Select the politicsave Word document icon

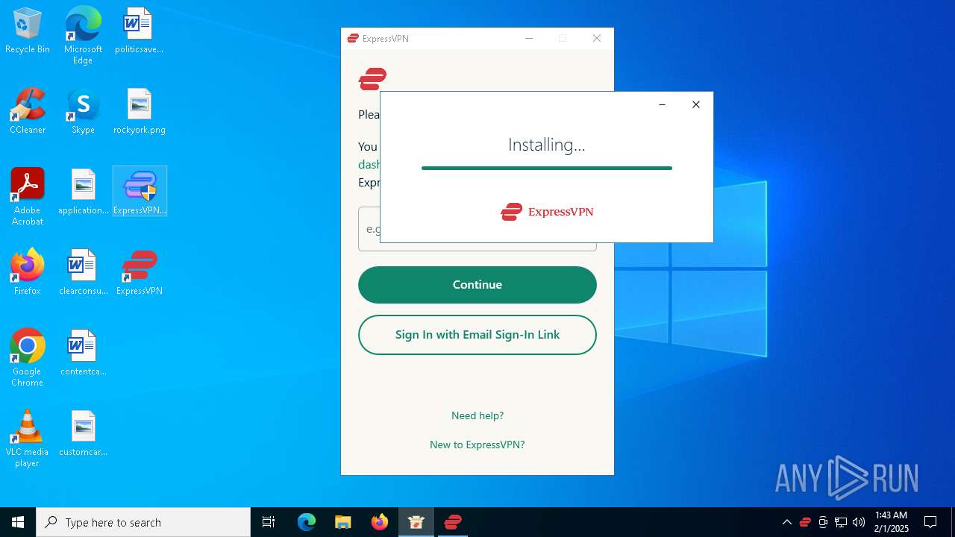pyautogui.click(x=139, y=31)
